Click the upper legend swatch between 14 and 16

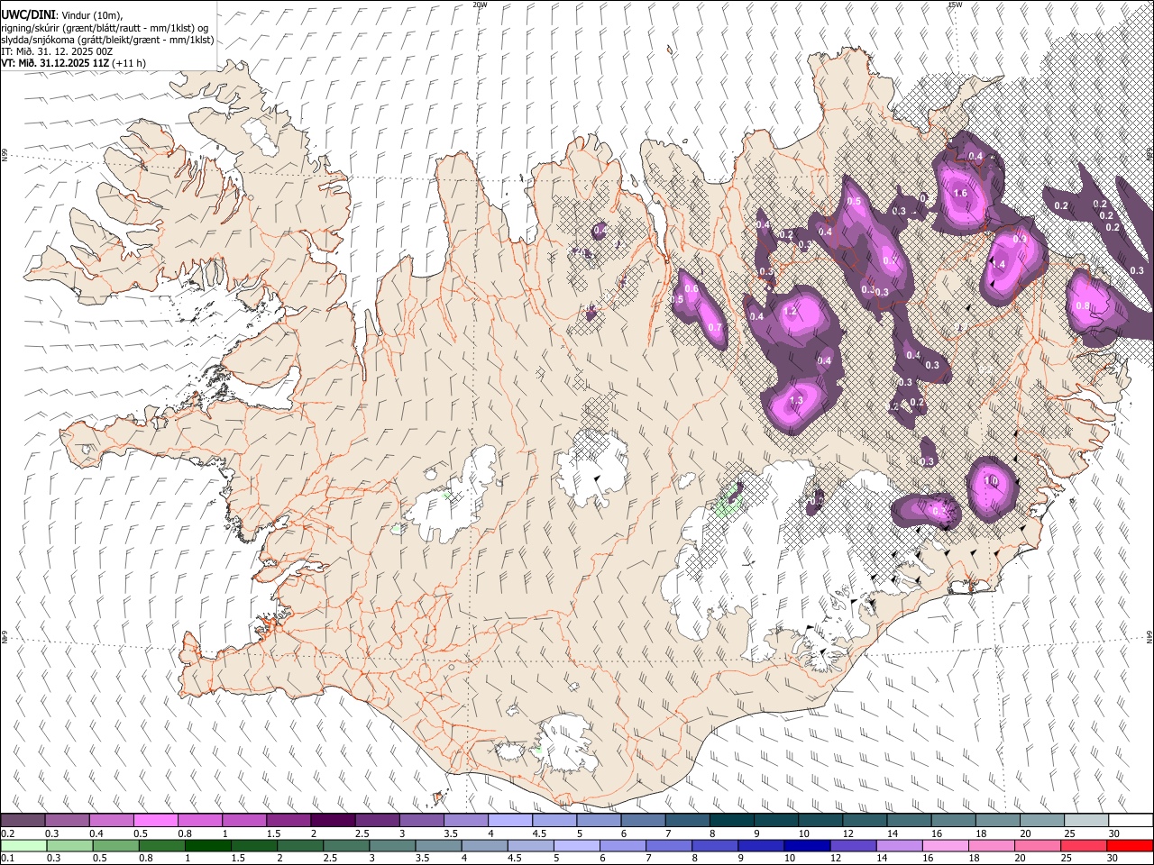[909, 821]
